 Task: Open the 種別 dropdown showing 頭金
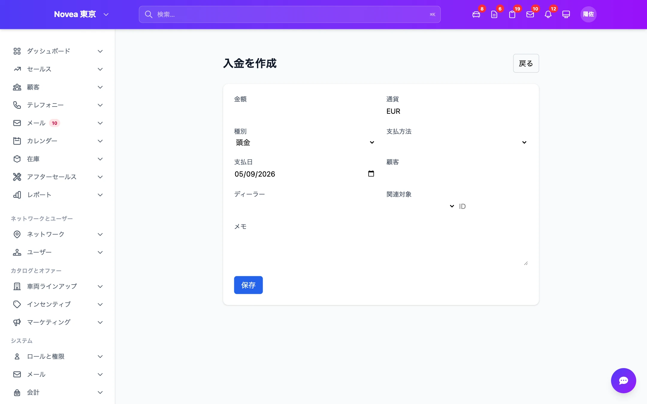click(x=305, y=142)
